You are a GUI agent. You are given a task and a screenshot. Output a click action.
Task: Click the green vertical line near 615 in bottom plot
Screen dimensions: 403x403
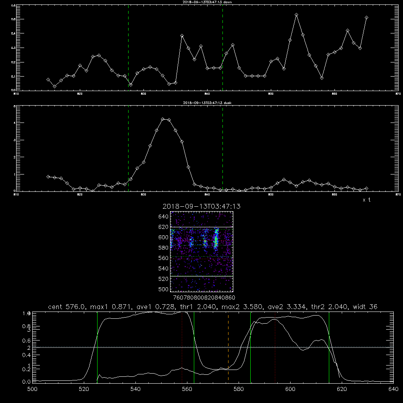[x=329, y=347]
